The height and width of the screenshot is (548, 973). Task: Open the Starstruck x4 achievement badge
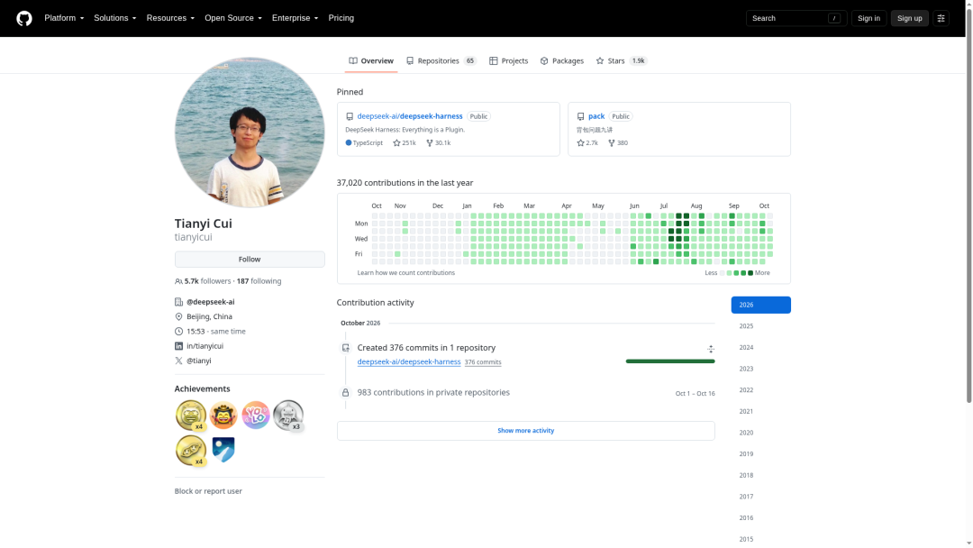[x=190, y=416]
